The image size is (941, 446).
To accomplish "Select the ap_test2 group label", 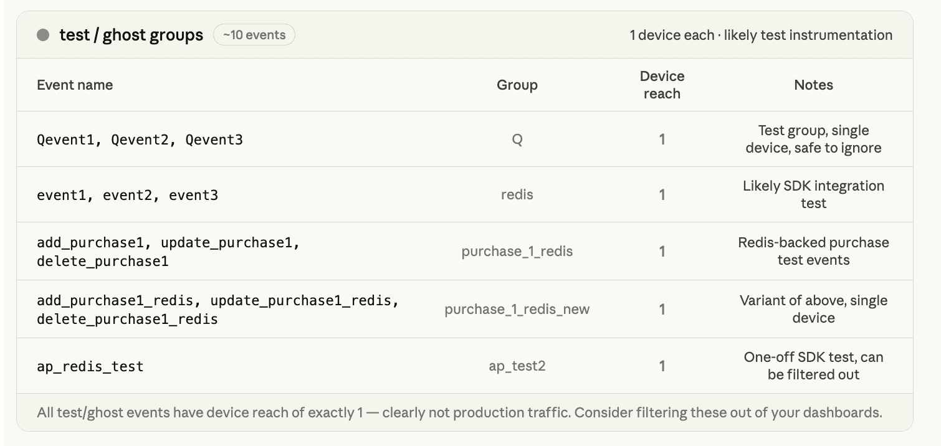I will (517, 366).
